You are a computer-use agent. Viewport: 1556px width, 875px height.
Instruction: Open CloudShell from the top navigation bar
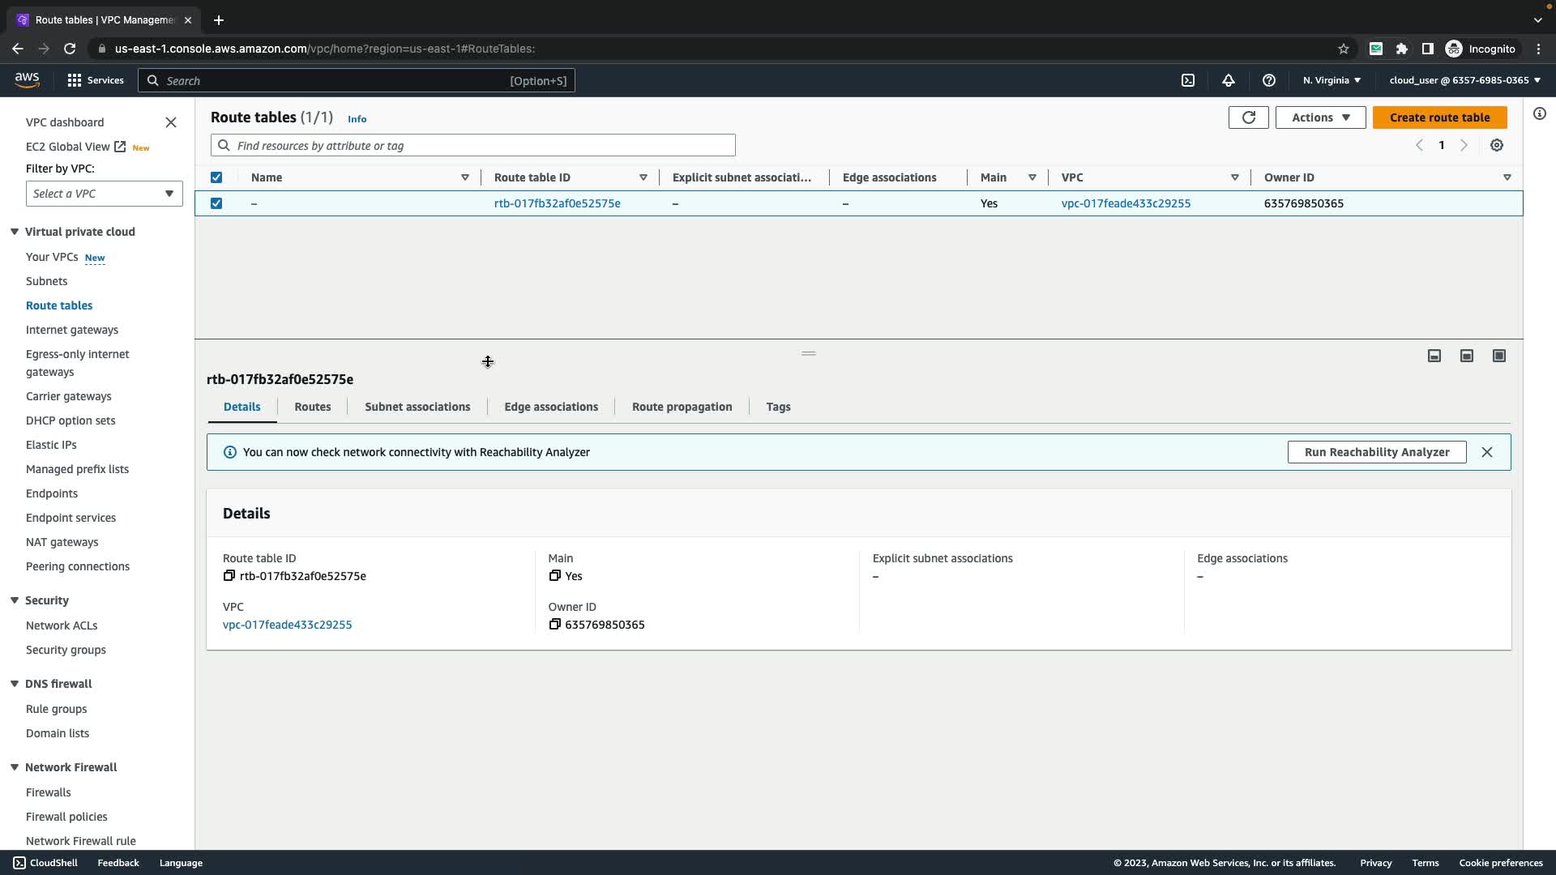[1187, 80]
